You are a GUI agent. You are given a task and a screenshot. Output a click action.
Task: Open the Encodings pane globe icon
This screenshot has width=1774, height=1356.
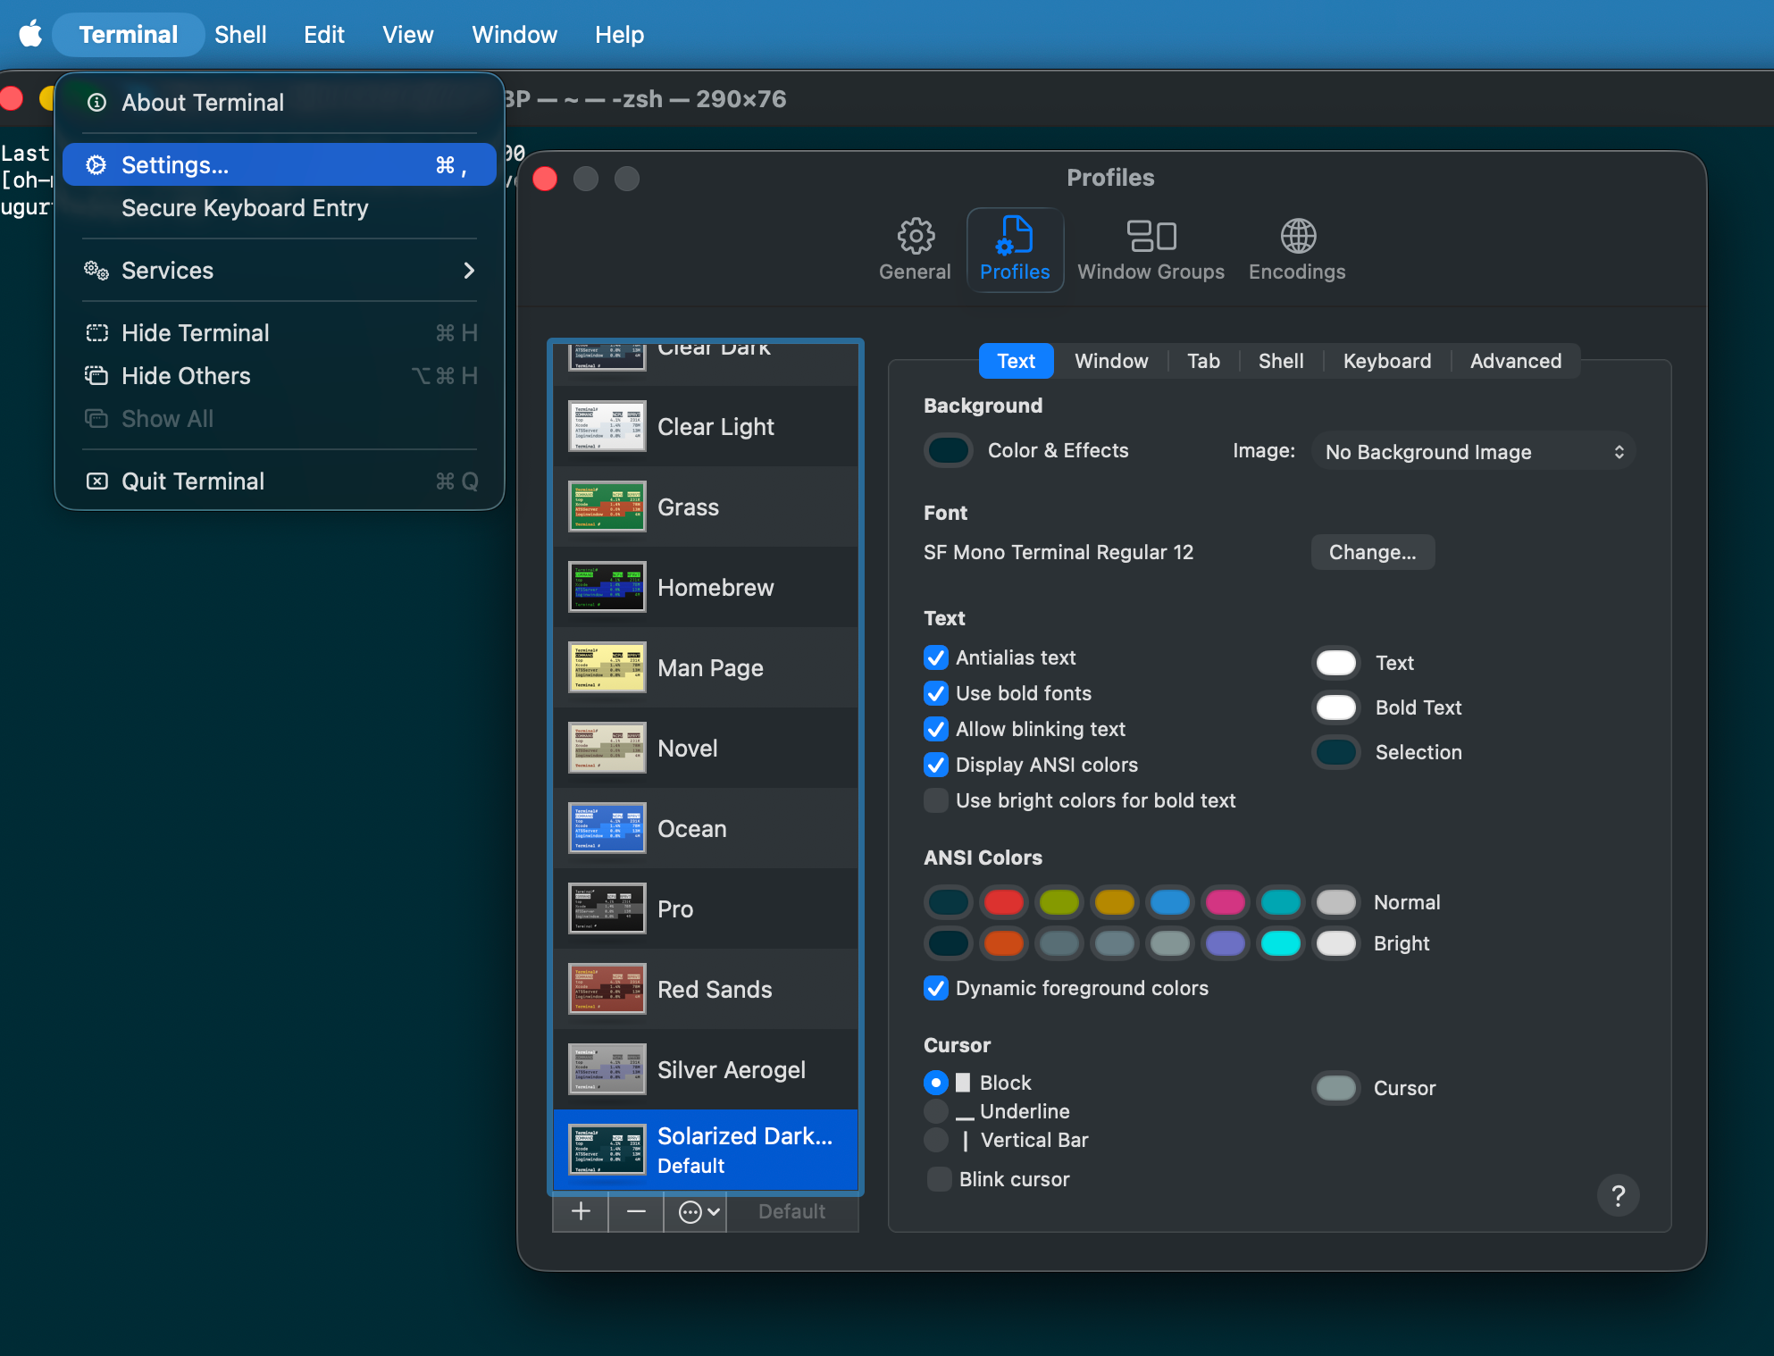(x=1297, y=237)
